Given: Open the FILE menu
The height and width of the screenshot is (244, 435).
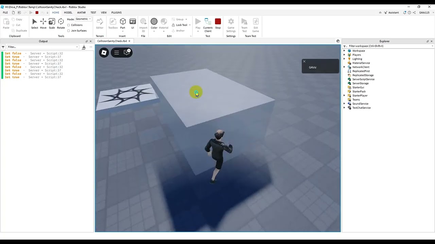Looking at the screenshot, I should [5, 13].
